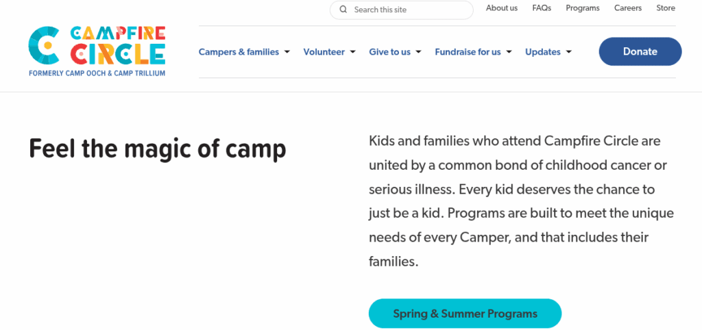Expand the Campers & families arrow
The height and width of the screenshot is (330, 702).
click(287, 52)
